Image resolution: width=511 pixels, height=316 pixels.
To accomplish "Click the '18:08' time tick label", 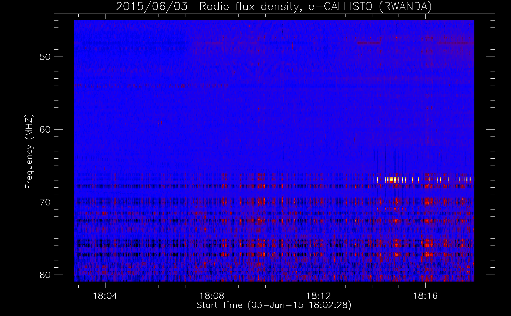I will (212, 296).
